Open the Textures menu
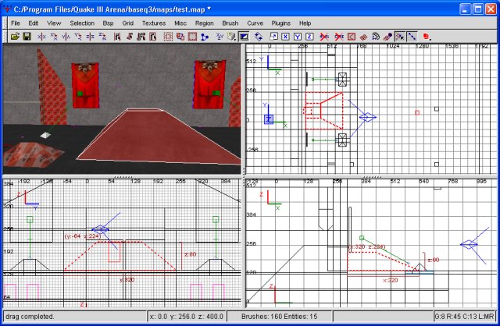This screenshot has width=500, height=326. [x=154, y=23]
